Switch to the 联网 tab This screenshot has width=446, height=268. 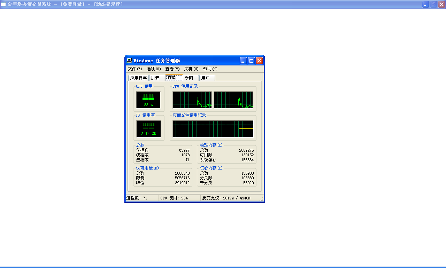(x=191, y=78)
